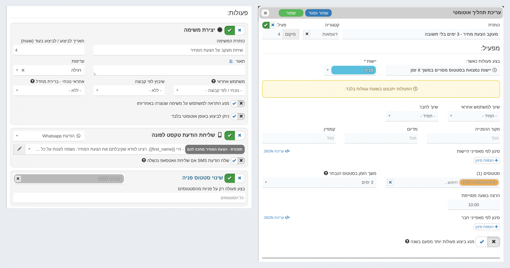Screen dimensions: 510x268
Task: Click the כותרת title input field
Action: [421, 34]
